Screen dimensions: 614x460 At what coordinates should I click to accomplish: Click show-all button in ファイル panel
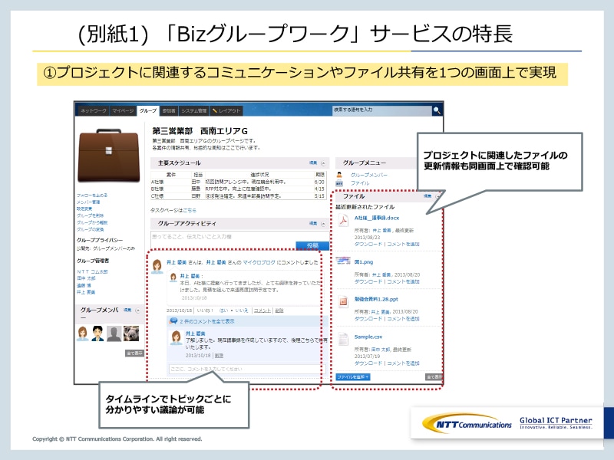tap(434, 377)
